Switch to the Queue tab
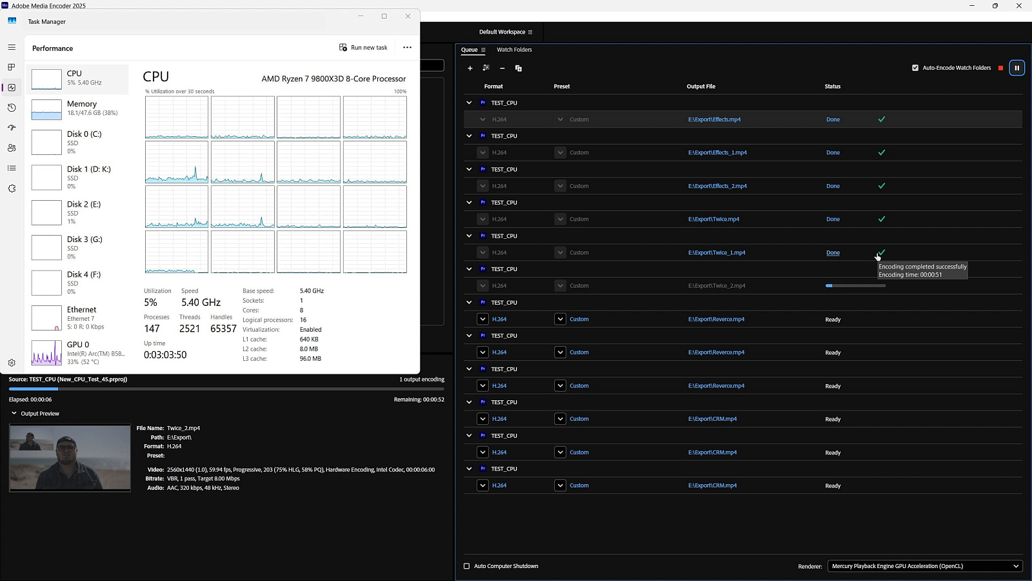This screenshot has width=1032, height=581. click(x=469, y=50)
